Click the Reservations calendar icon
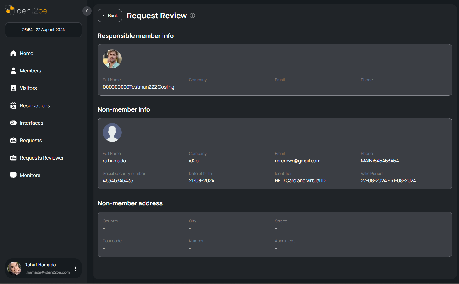 click(x=13, y=105)
